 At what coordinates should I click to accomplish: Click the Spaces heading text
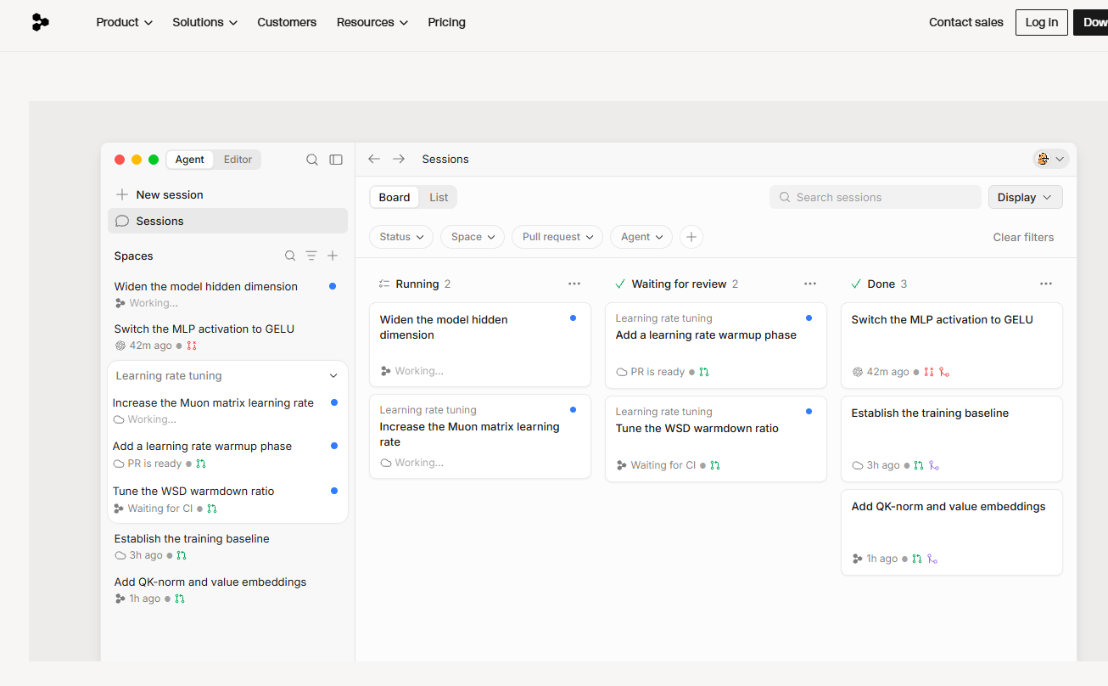point(134,256)
